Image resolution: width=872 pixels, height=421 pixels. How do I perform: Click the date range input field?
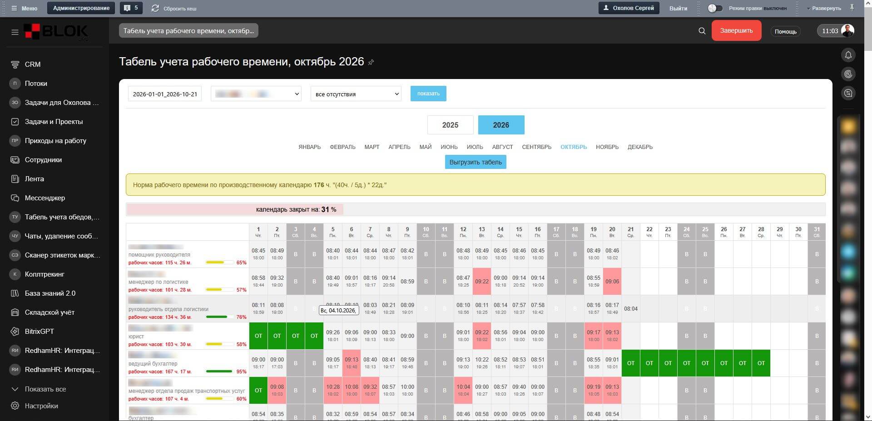pos(165,94)
